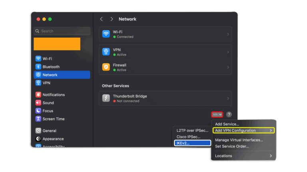Click the Other Services heading
Viewport: 307px width, 172px height.
click(115, 86)
